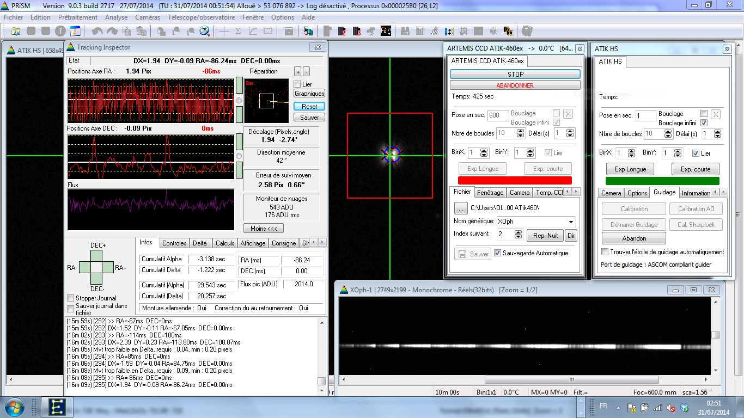Image resolution: width=744 pixels, height=418 pixels.
Task: Increase Index suivant stepper value
Action: point(517,231)
